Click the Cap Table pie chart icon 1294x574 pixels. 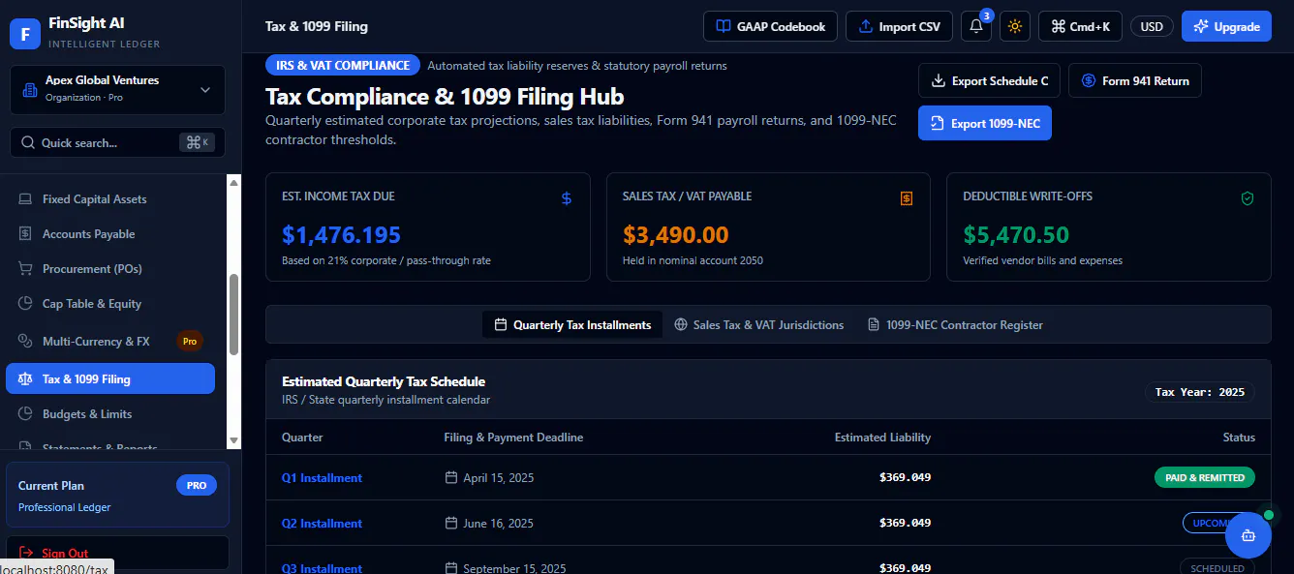(25, 304)
